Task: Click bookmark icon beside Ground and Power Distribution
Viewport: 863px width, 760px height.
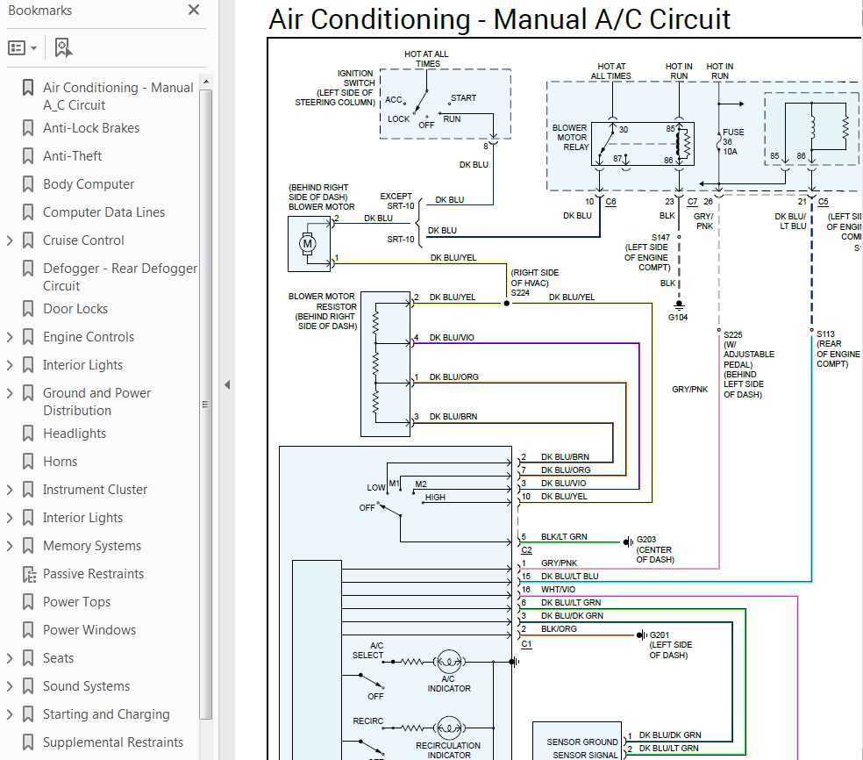Action: pos(27,392)
